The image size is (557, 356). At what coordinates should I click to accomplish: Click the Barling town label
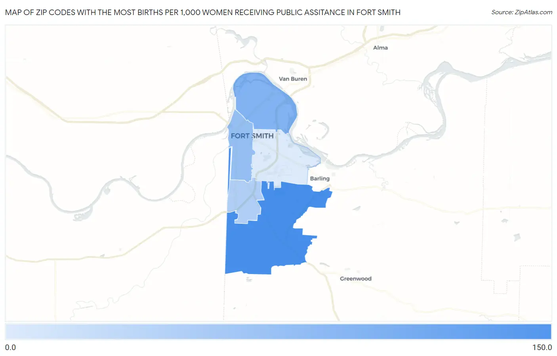click(320, 179)
